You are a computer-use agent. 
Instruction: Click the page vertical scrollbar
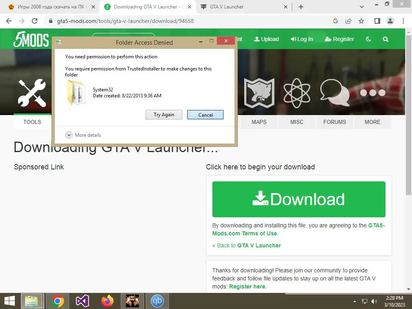coord(408,115)
